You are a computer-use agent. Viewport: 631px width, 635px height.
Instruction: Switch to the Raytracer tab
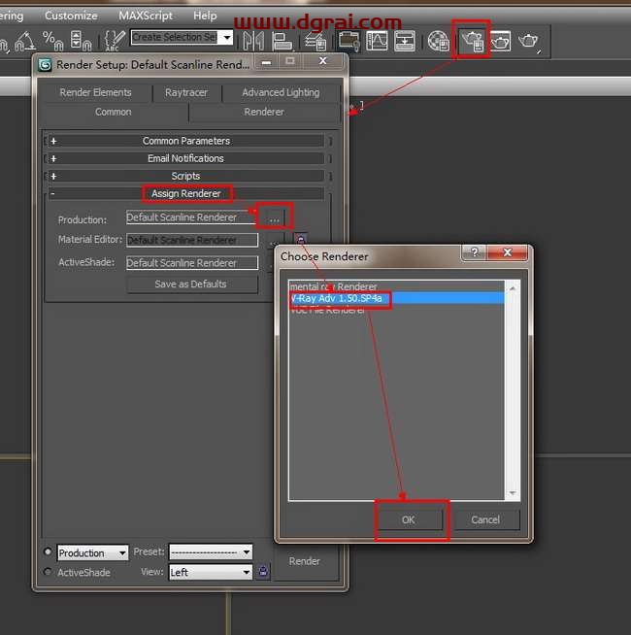pos(186,92)
